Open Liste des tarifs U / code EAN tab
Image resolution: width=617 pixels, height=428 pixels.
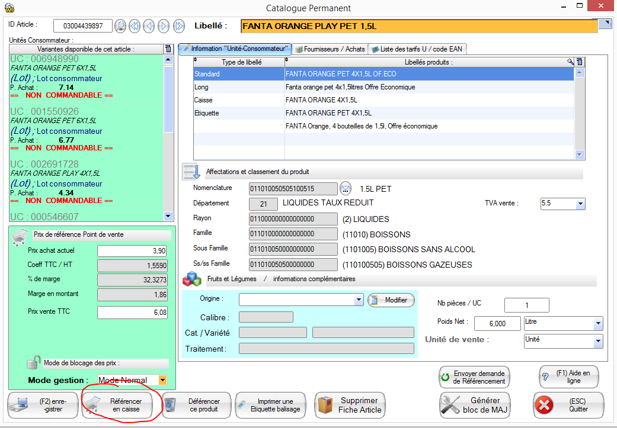pos(416,49)
